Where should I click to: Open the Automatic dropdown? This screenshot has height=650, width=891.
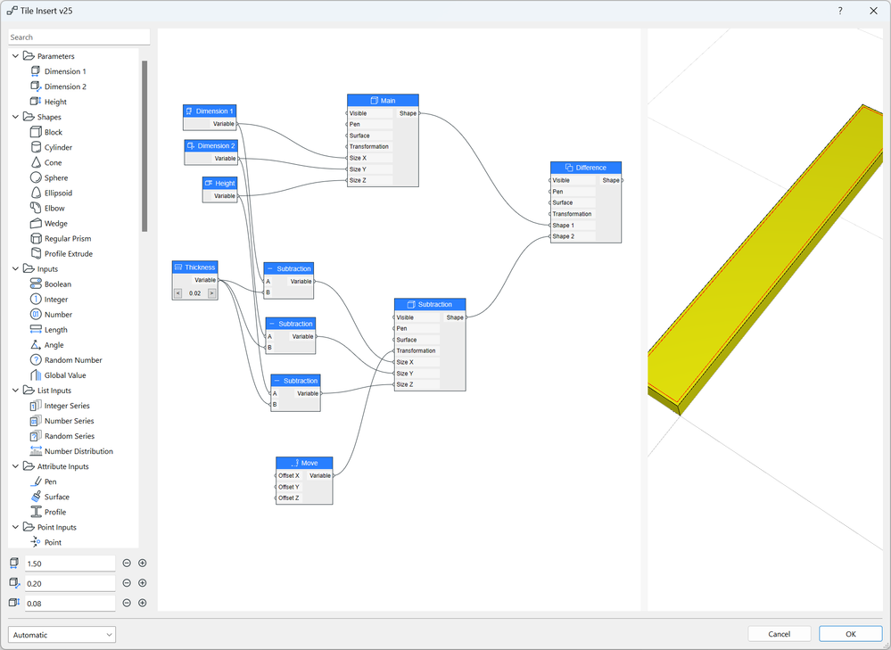62,635
